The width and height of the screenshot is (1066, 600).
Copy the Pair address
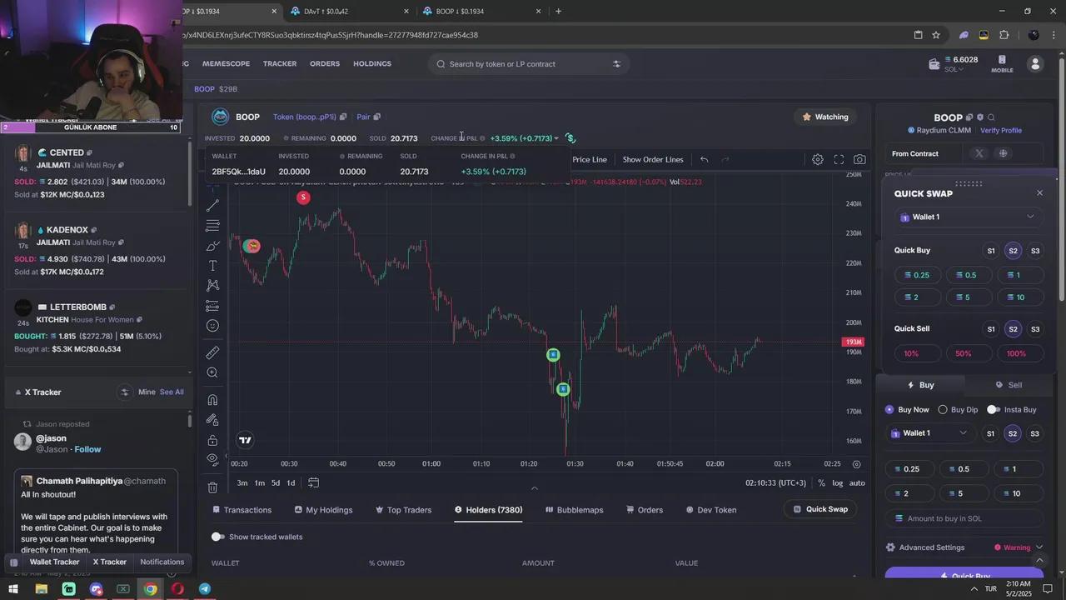coord(376,117)
